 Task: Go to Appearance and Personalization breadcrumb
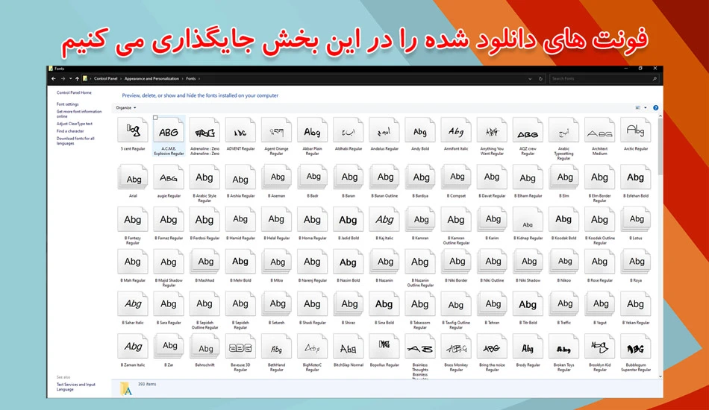click(152, 78)
